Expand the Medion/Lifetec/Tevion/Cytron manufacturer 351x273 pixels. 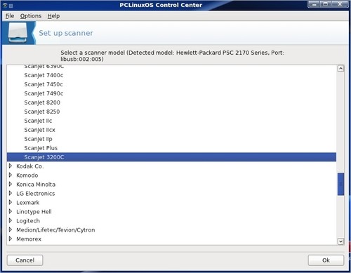pyautogui.click(x=11, y=229)
